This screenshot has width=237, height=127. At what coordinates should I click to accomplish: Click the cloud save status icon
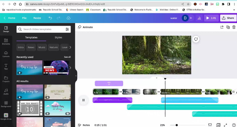point(68,18)
